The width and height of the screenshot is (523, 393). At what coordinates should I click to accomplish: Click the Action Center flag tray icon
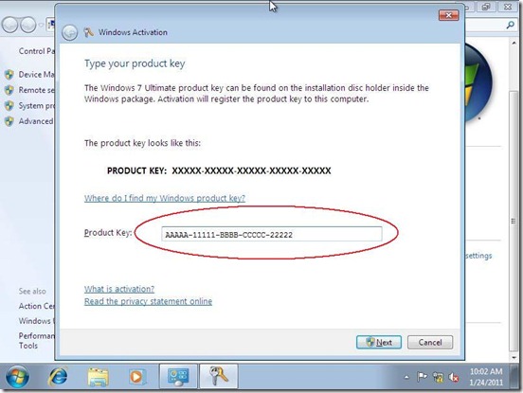(x=422, y=377)
